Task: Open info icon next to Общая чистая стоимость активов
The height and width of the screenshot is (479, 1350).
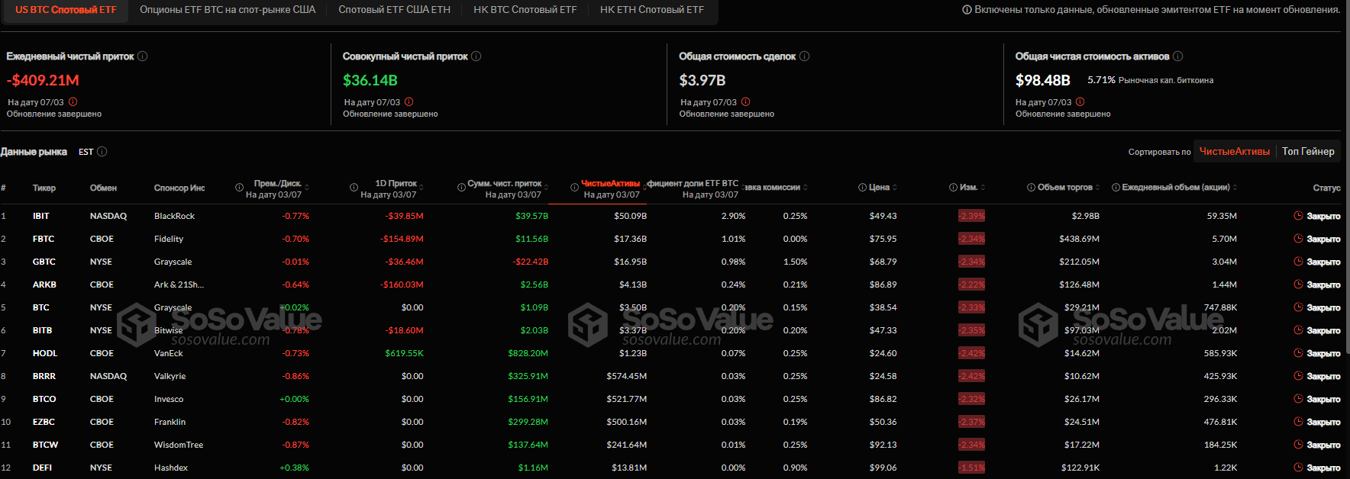Action: (x=1178, y=56)
